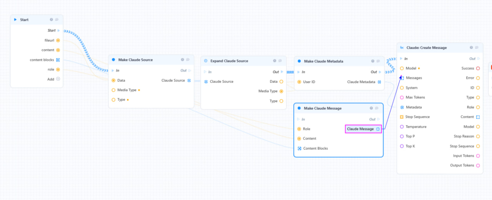Click help icon on Make Claude Message
This screenshot has width=492, height=200.
[x=371, y=108]
